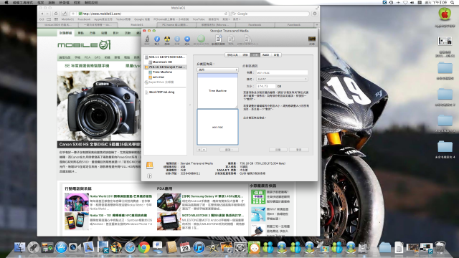Click the Facebook bookmark in Safari bookmarks bar

(x=84, y=19)
